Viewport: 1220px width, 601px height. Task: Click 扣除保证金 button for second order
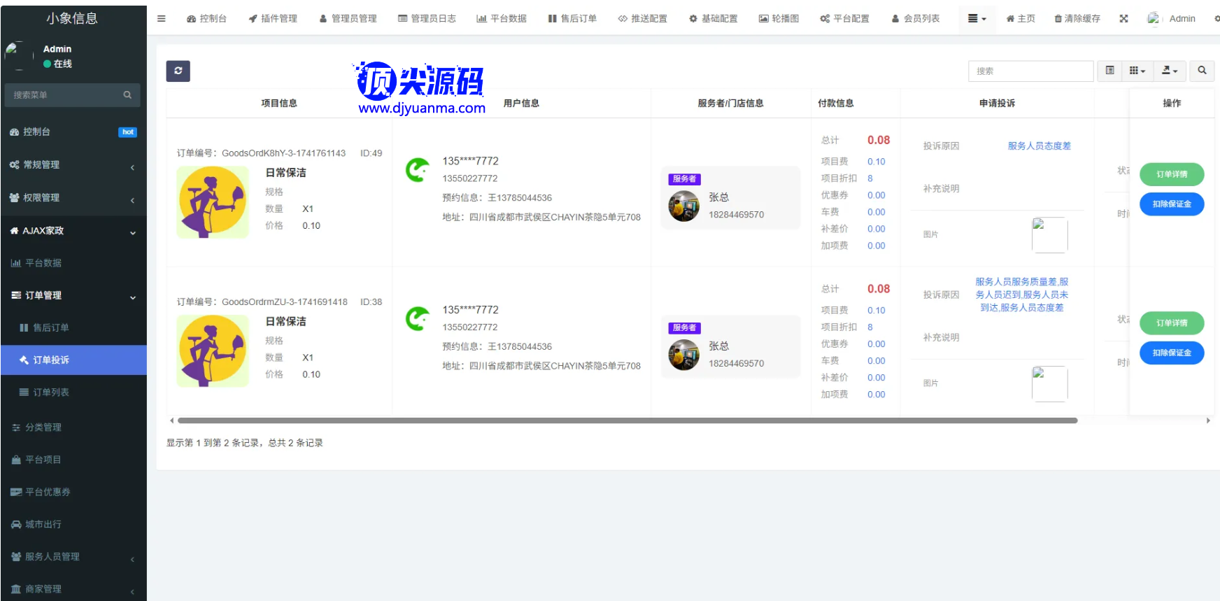point(1171,353)
